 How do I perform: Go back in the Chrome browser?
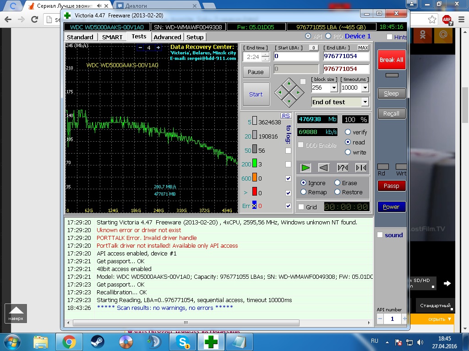(x=8, y=20)
